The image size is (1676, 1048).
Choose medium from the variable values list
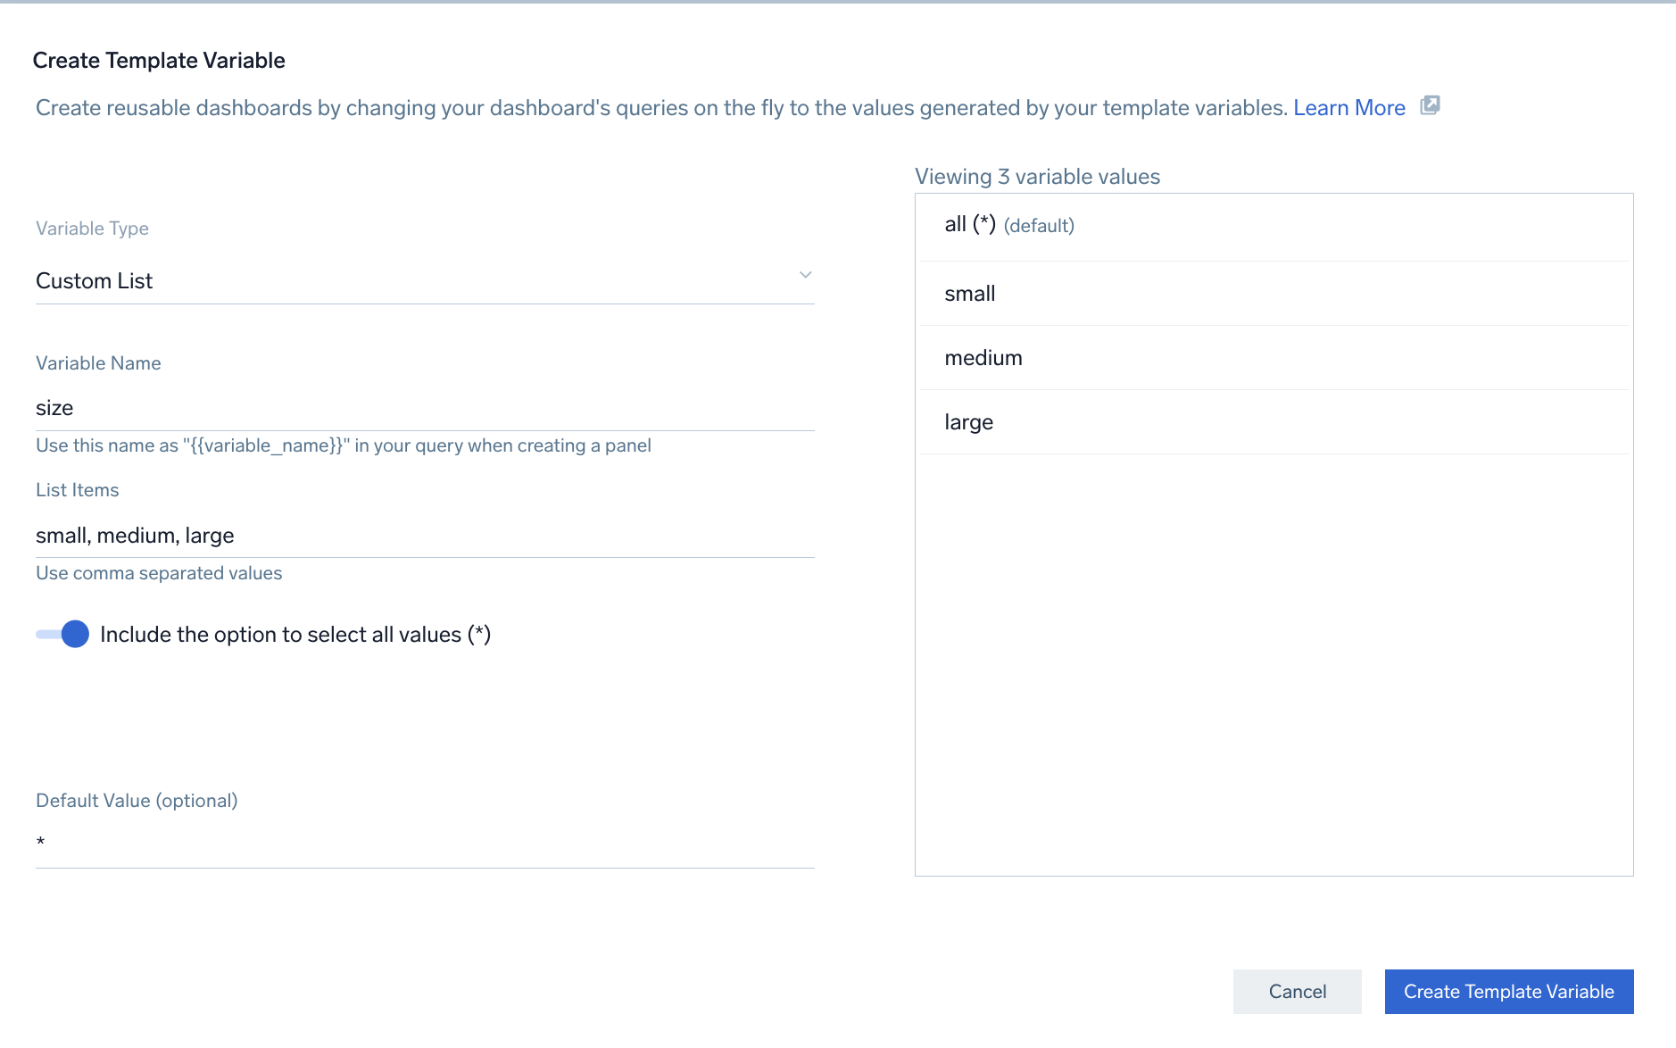[x=983, y=358]
